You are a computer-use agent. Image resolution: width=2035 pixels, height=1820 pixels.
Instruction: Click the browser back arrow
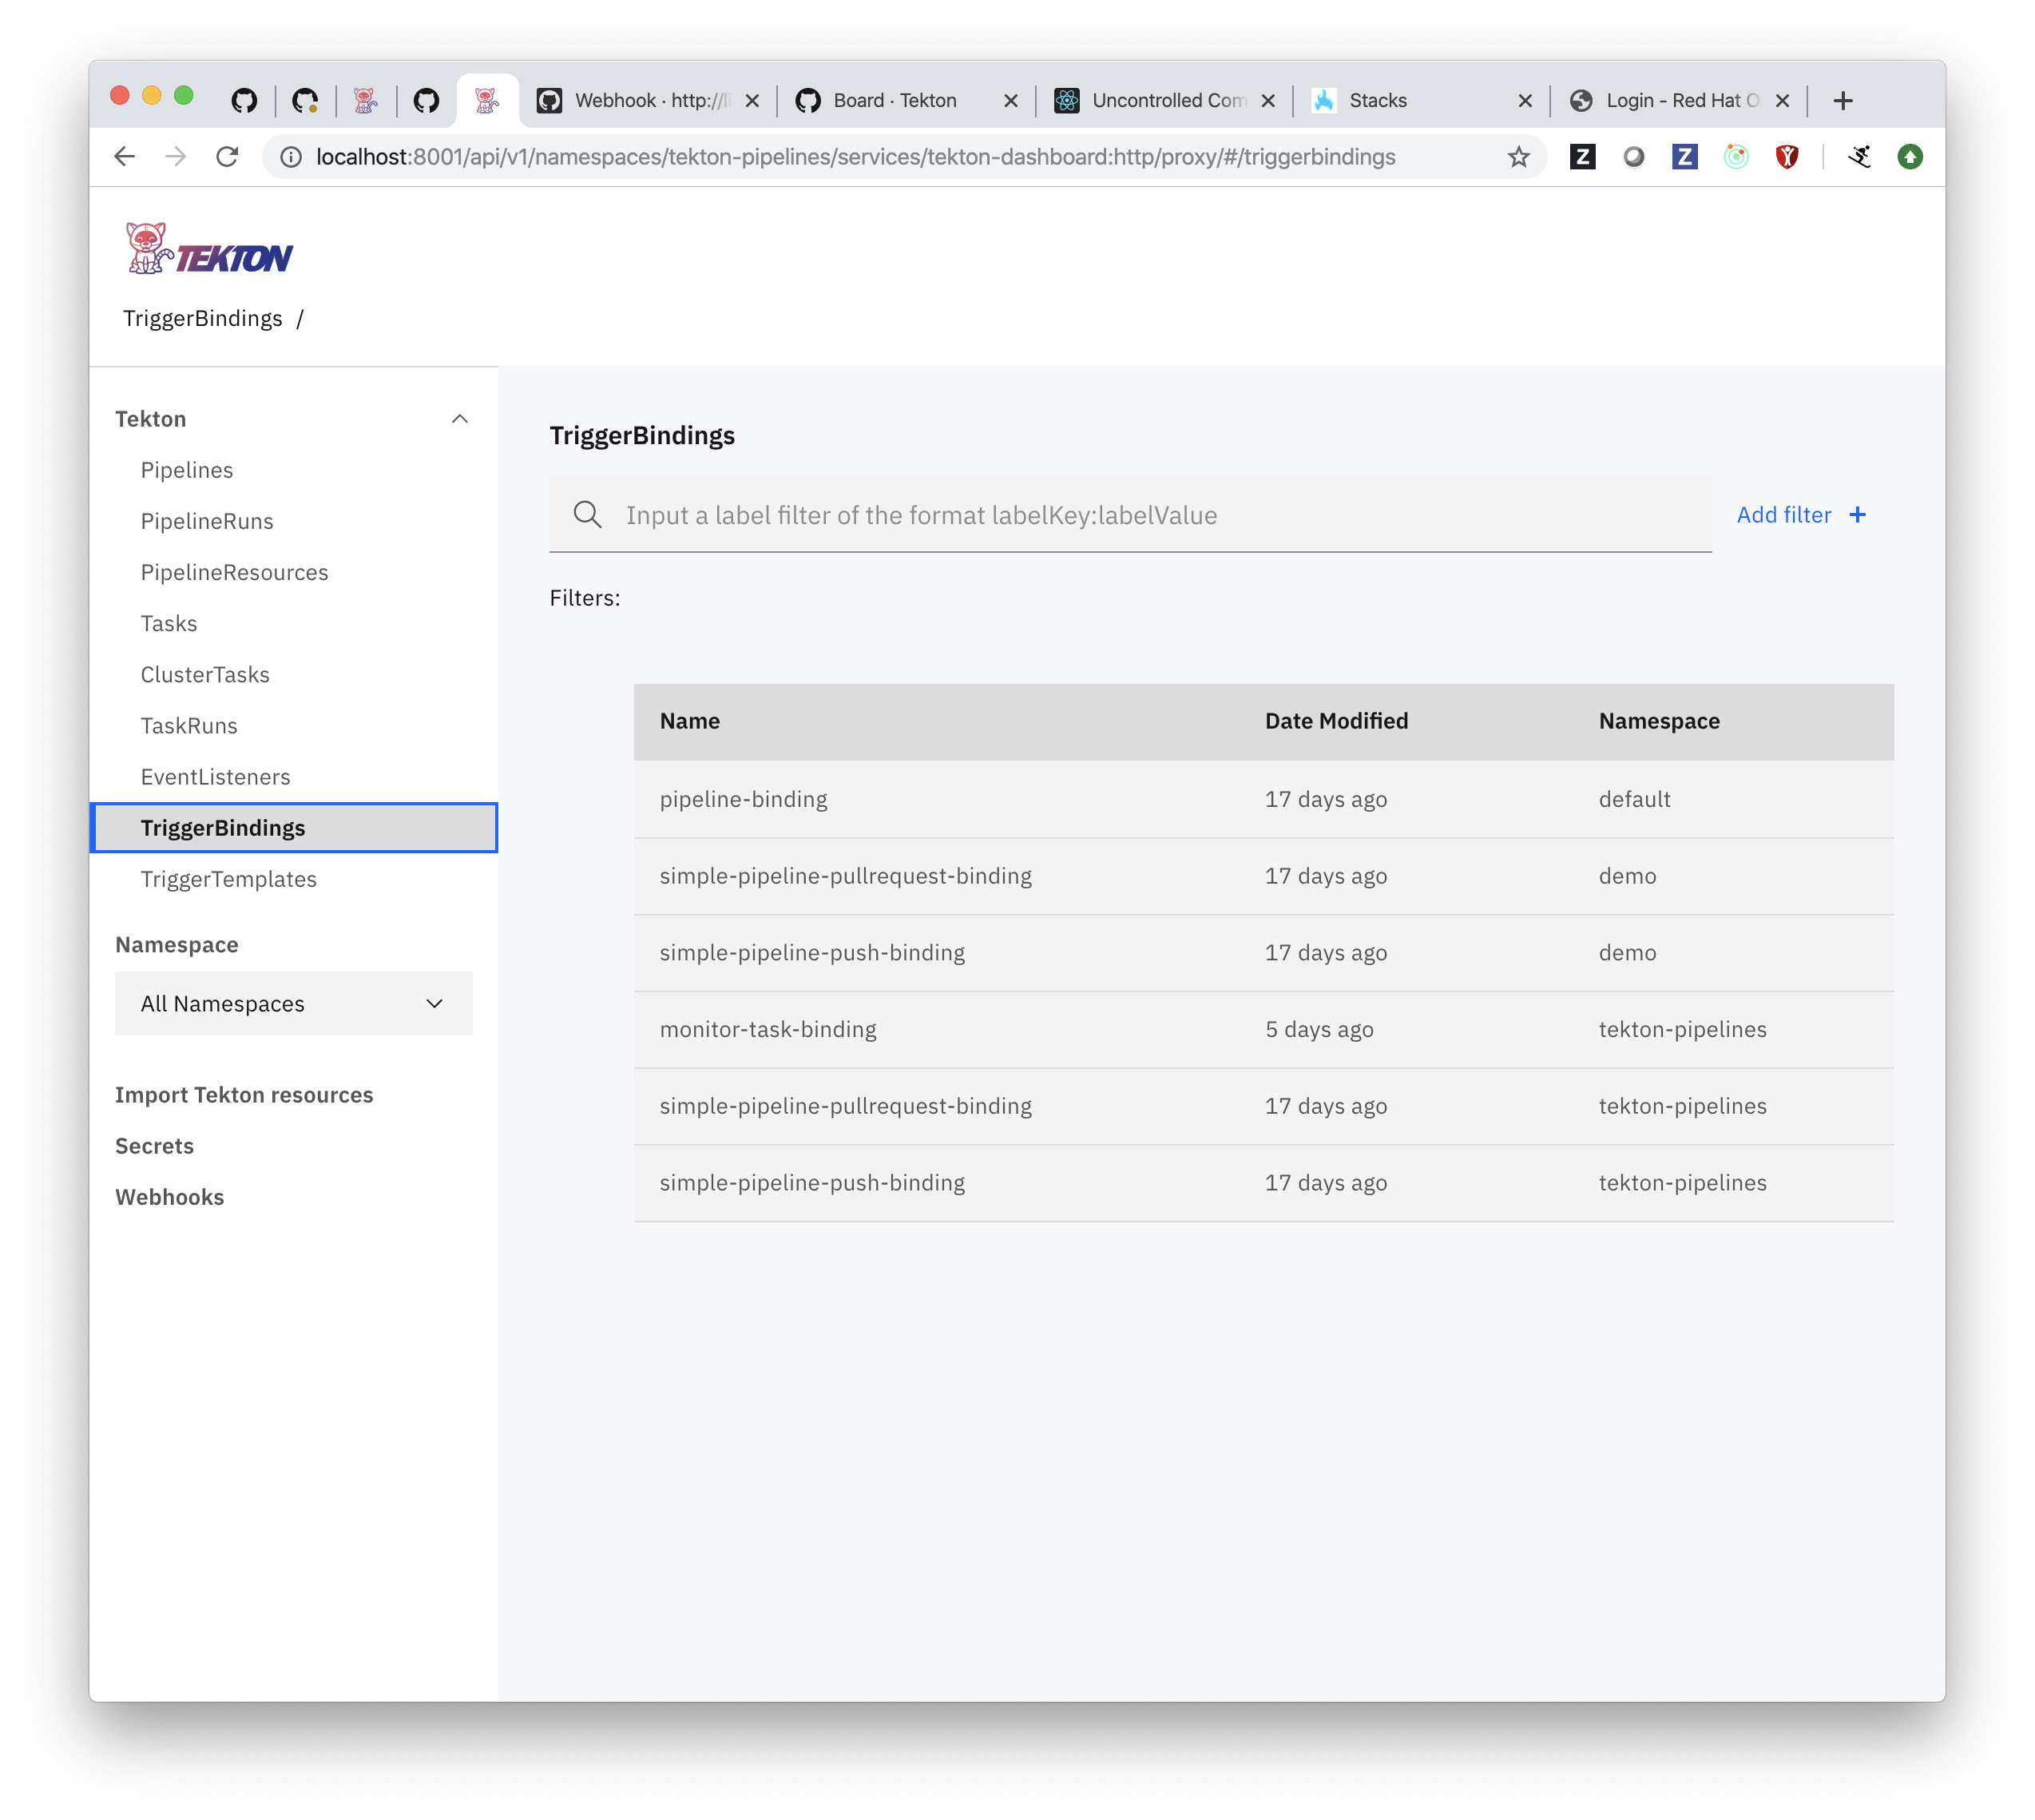pyautogui.click(x=124, y=156)
